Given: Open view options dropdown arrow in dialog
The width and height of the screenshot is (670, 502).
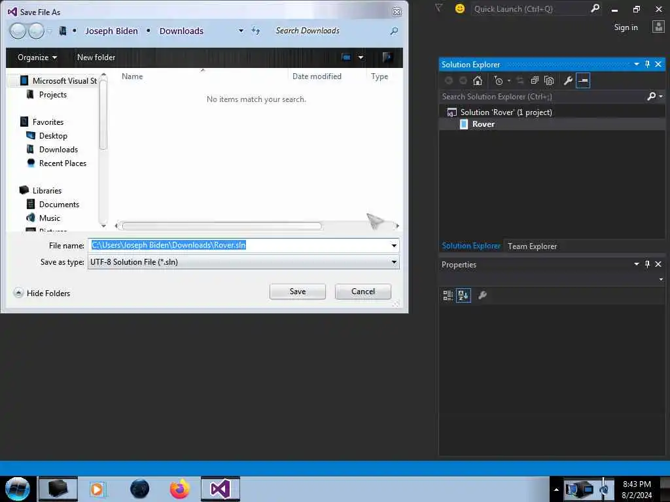Looking at the screenshot, I should point(361,58).
